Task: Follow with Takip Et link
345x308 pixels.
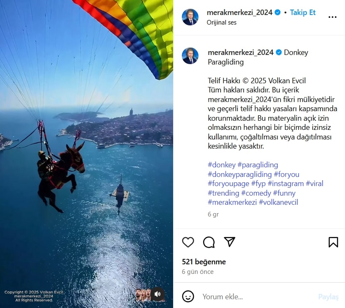Action: pos(303,12)
